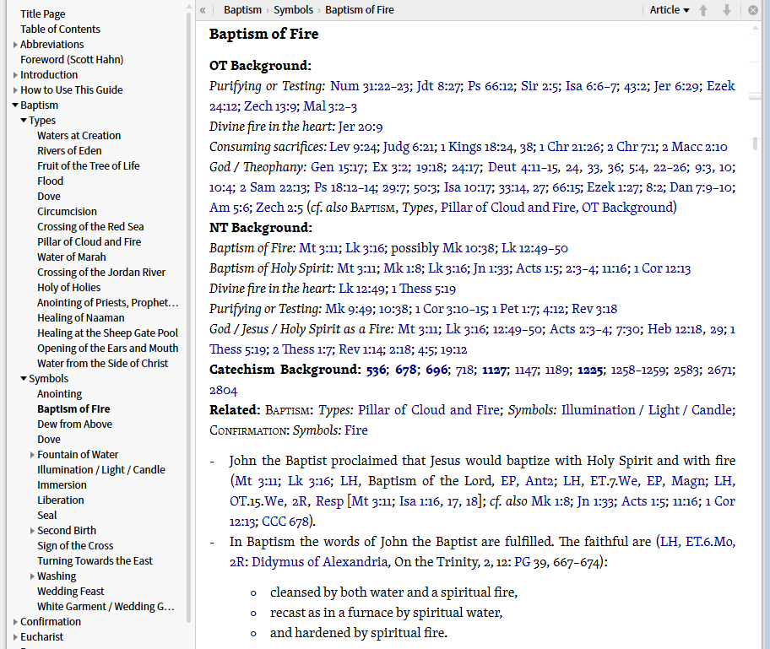Expand the Confirmation tree node
The height and width of the screenshot is (649, 770).
click(15, 622)
